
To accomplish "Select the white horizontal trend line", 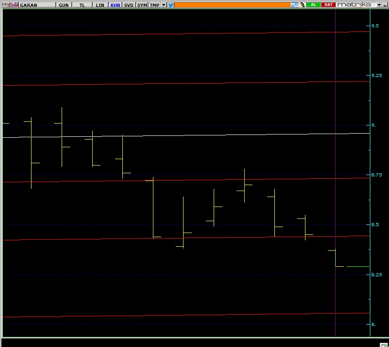I will click(186, 135).
